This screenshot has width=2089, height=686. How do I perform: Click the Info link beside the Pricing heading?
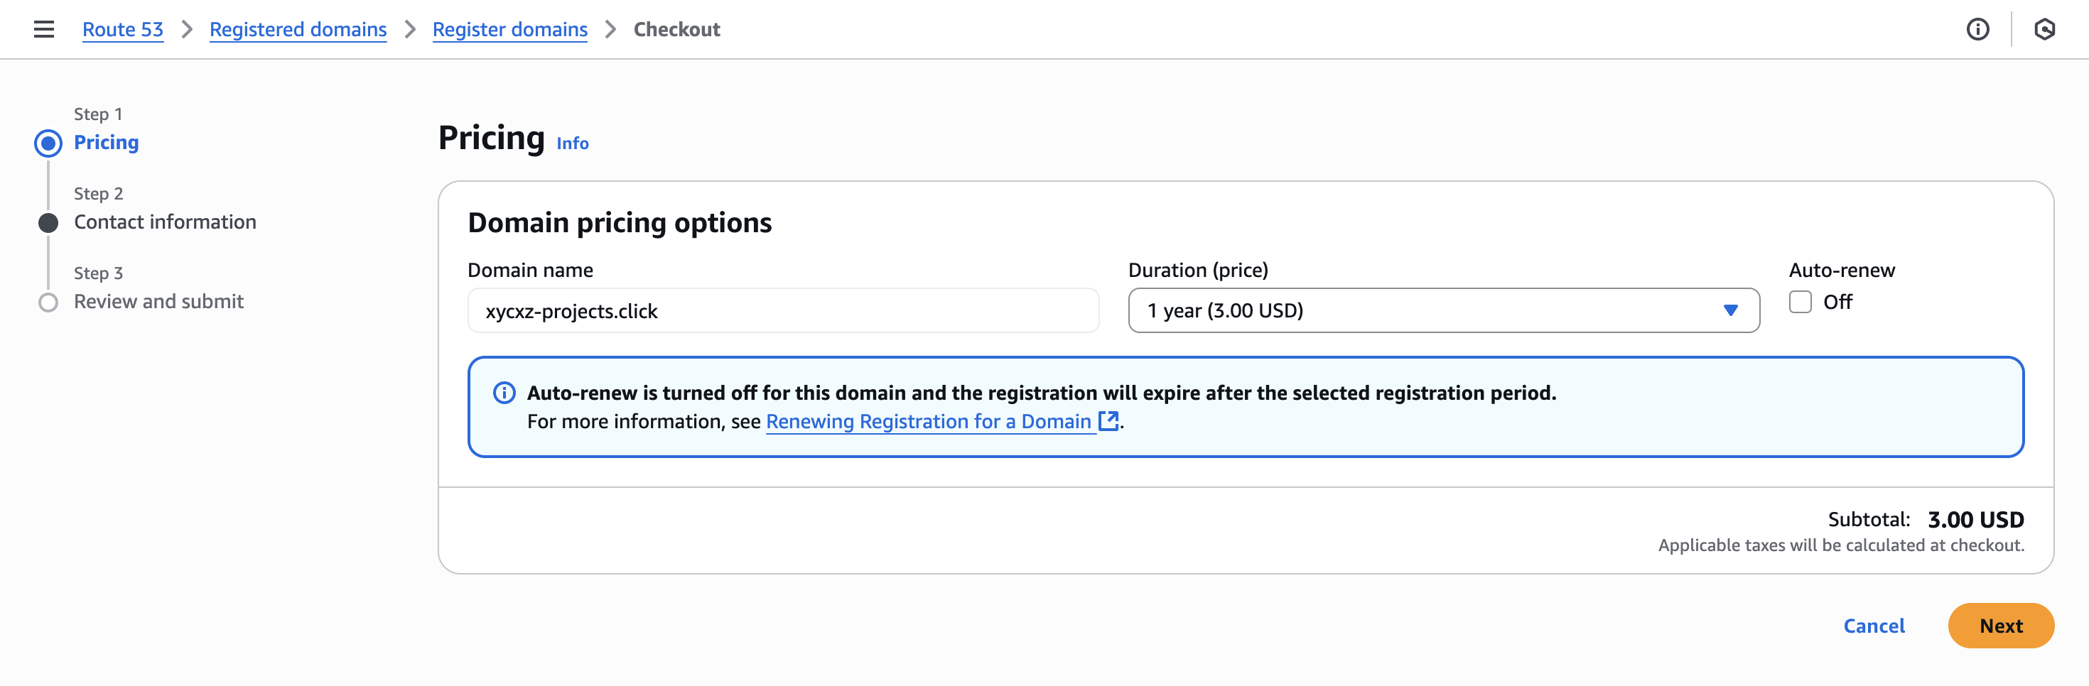(573, 143)
